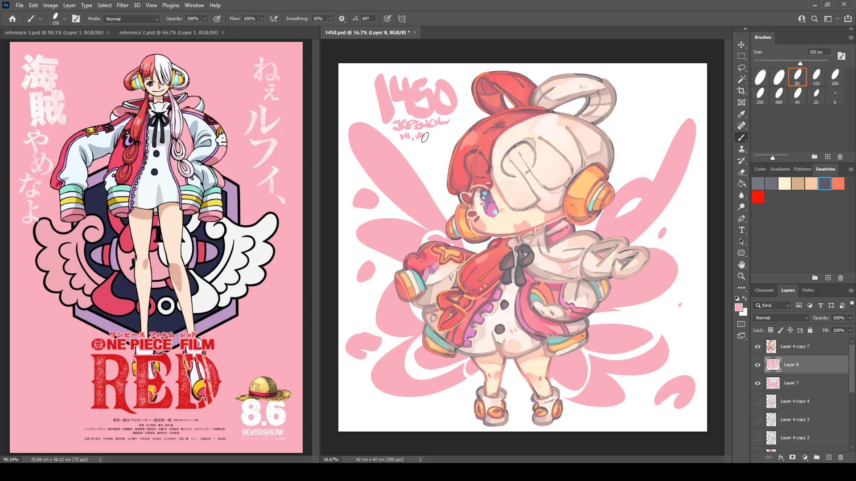Viewport: 856px width, 481px height.
Task: Select the Rectangular Marquee tool
Action: pyautogui.click(x=741, y=57)
